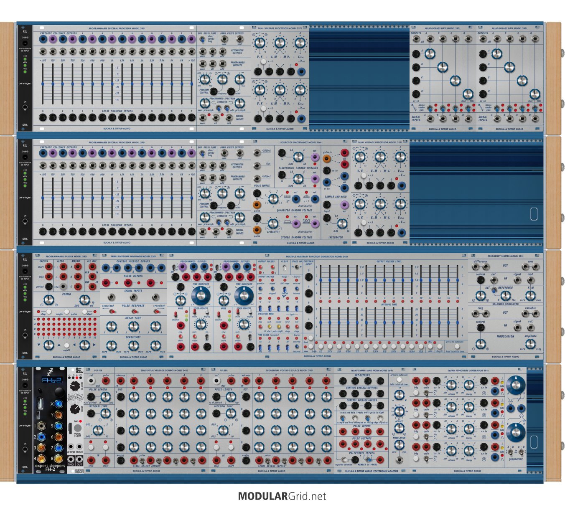The height and width of the screenshot is (505, 565).
Task: Flip the pulse response switch below 'sustained' label
Action: pyautogui.click(x=112, y=312)
